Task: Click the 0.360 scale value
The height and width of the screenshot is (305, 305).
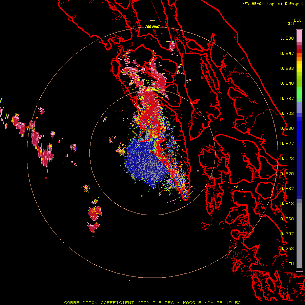Action: coord(287,219)
